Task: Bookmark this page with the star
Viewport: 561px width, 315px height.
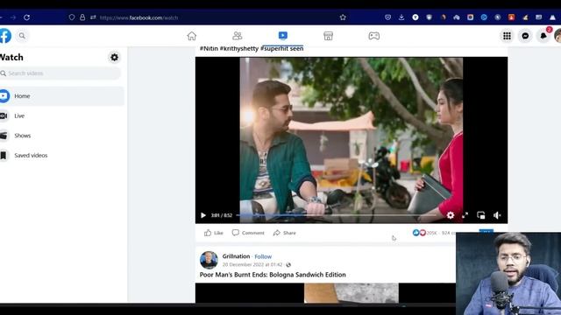Action: pos(343,17)
